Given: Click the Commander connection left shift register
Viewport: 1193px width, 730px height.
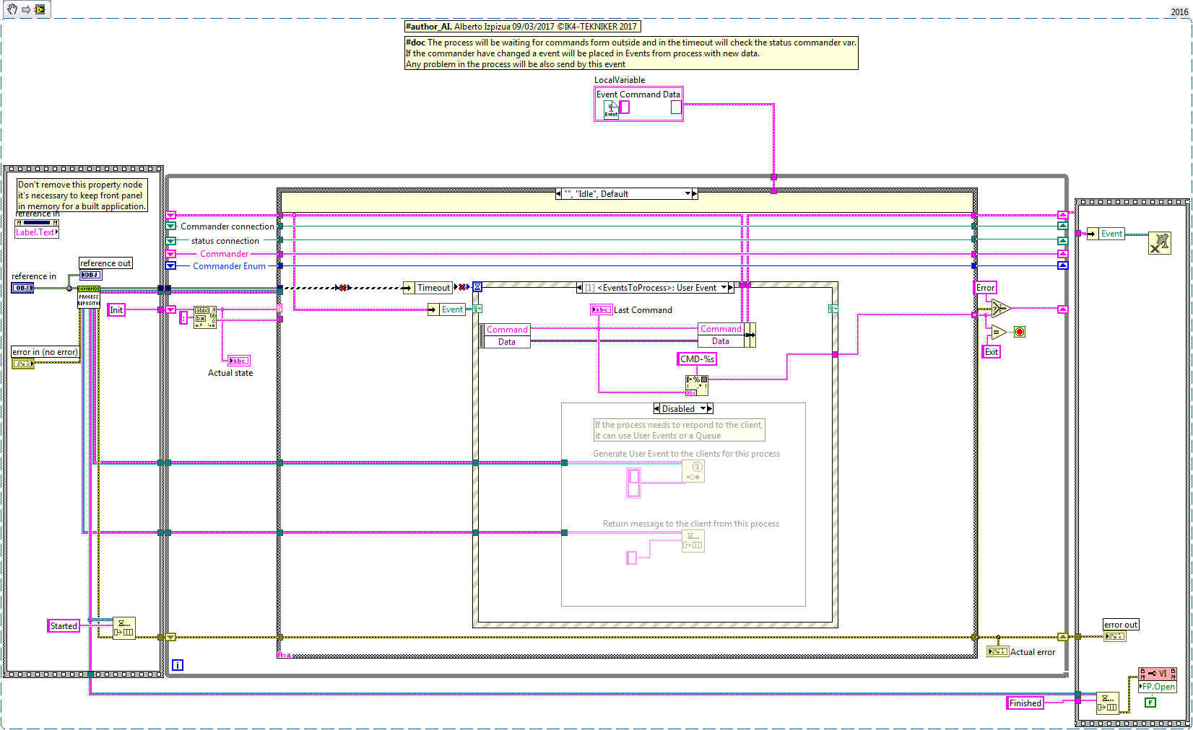Looking at the screenshot, I should pyautogui.click(x=170, y=226).
